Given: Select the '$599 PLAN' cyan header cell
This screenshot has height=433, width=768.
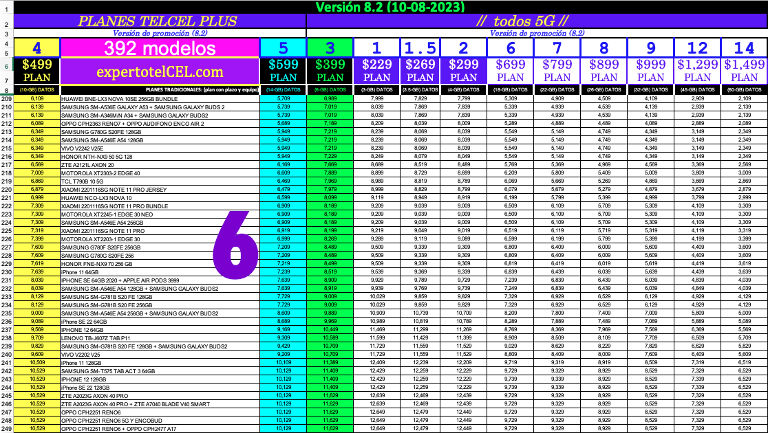Looking at the screenshot, I should click(x=283, y=71).
